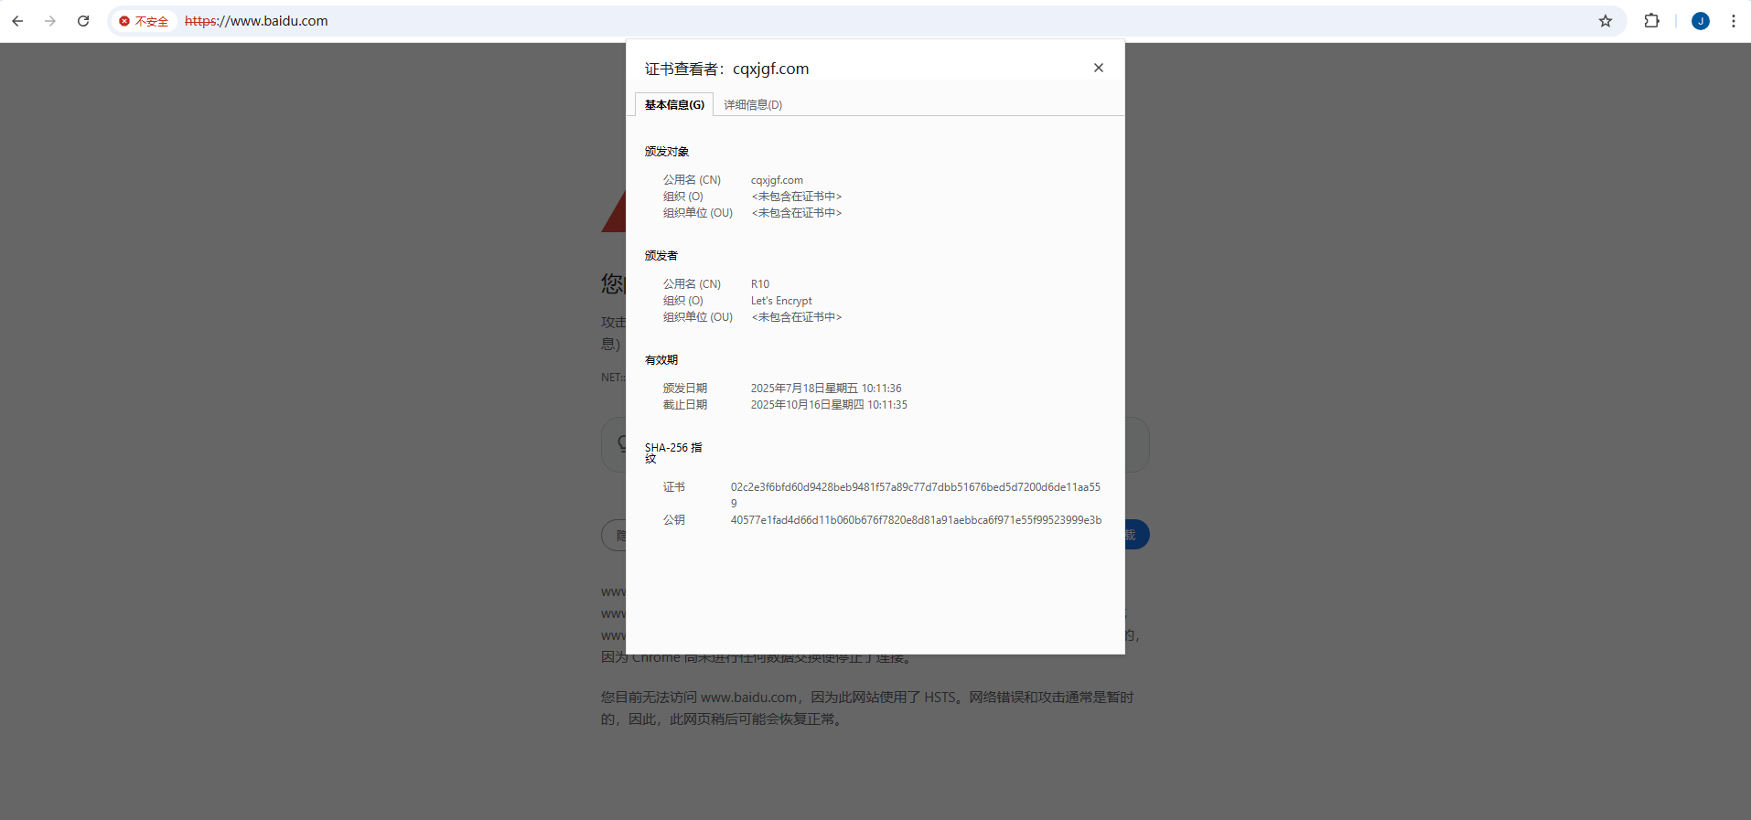Select the subject common name cqxjgf.com
Image resolution: width=1751 pixels, height=820 pixels.
click(777, 180)
